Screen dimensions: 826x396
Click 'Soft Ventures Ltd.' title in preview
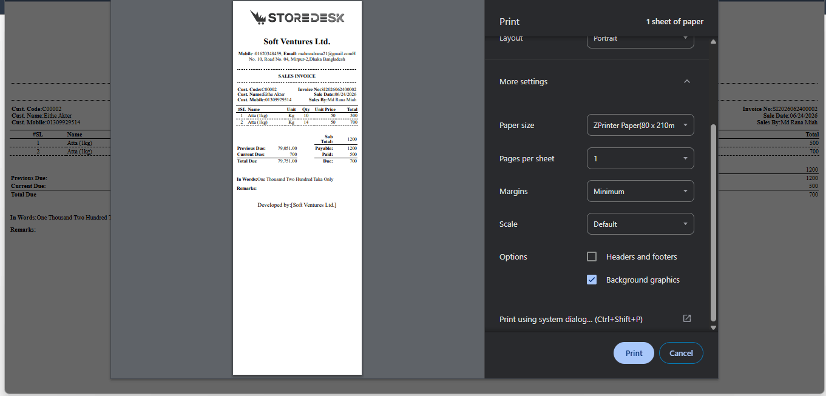(x=297, y=42)
